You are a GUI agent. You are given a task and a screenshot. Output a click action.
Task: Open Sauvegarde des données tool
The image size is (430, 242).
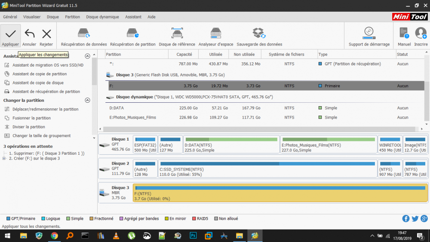click(259, 34)
